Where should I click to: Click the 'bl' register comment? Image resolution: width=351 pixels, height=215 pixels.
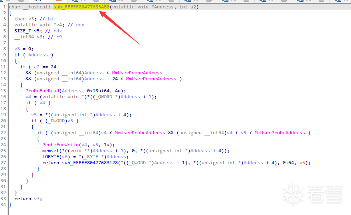51,19
